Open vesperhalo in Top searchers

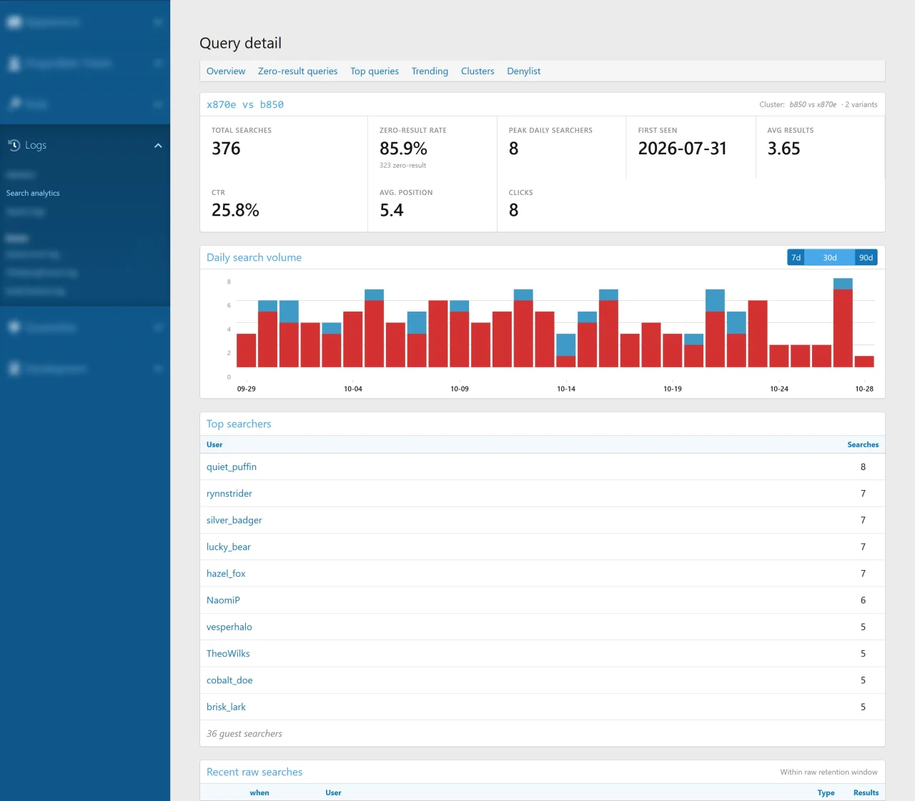click(x=229, y=627)
